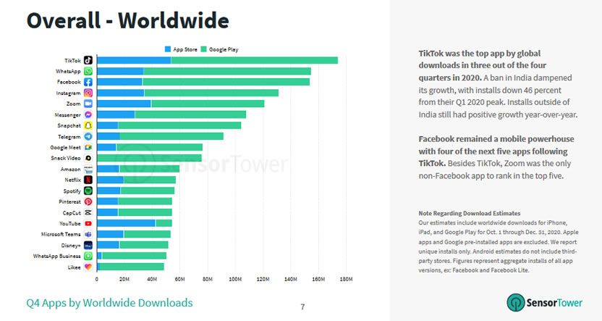The width and height of the screenshot is (602, 321).
Task: Click the CapCut app icon
Action: click(x=88, y=212)
